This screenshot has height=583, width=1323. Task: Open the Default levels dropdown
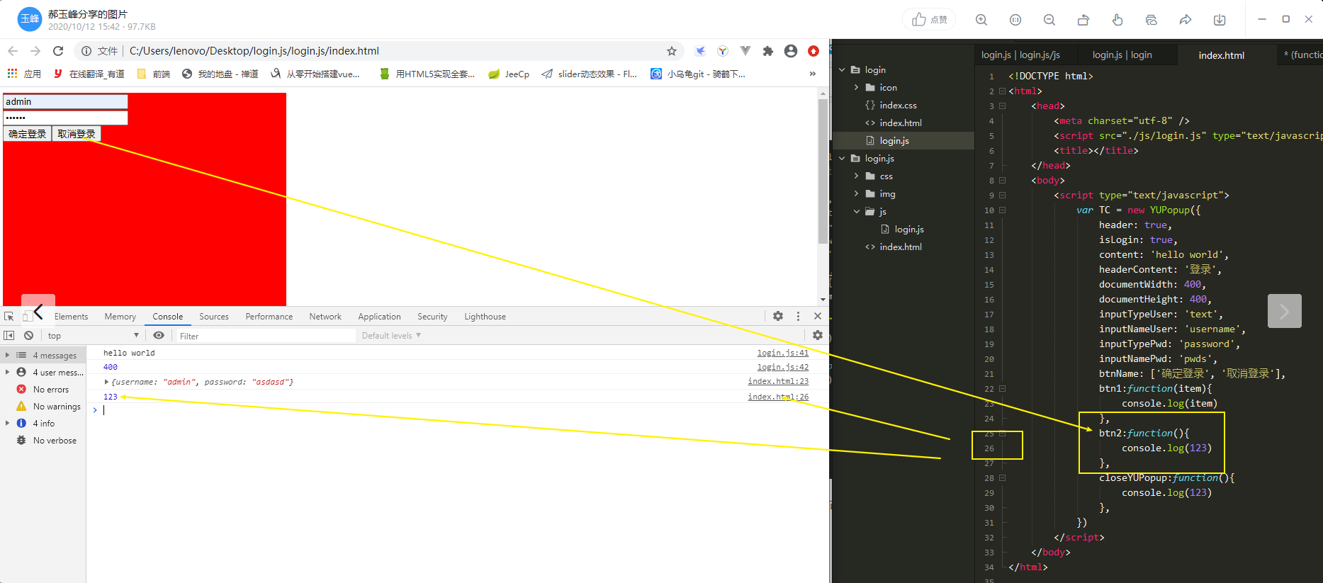coord(391,336)
